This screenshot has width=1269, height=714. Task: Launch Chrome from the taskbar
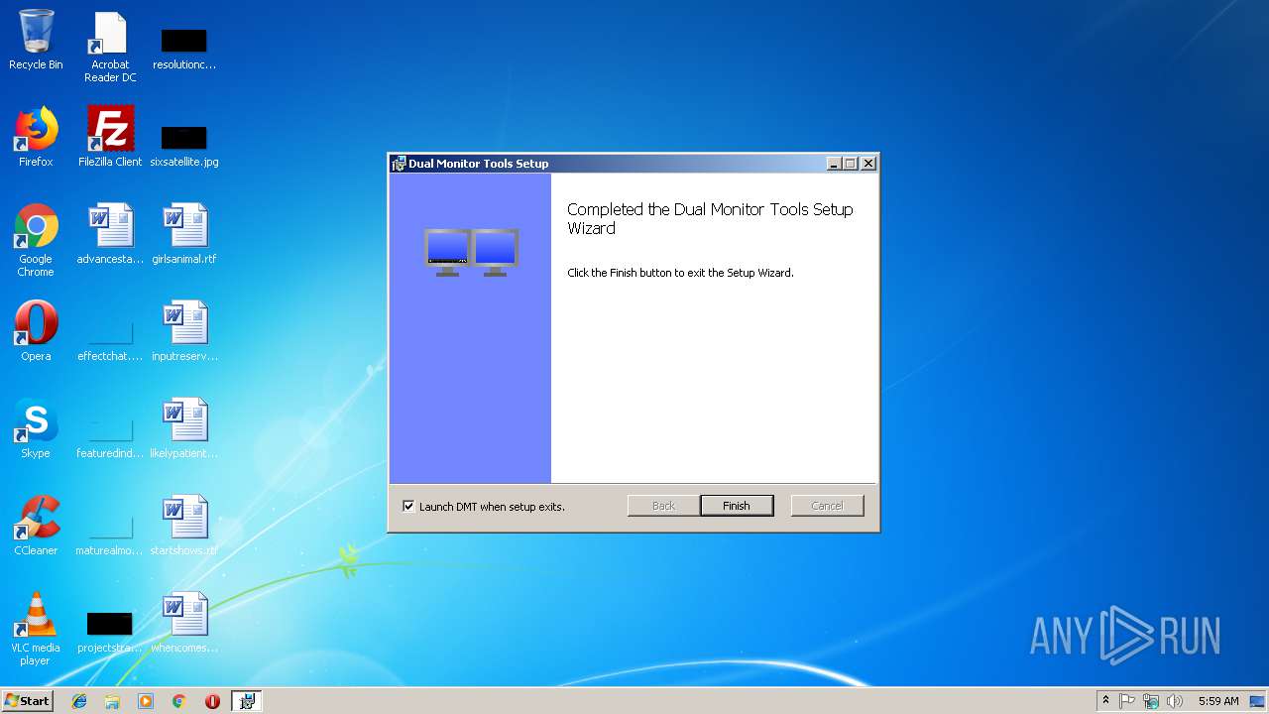pos(179,701)
